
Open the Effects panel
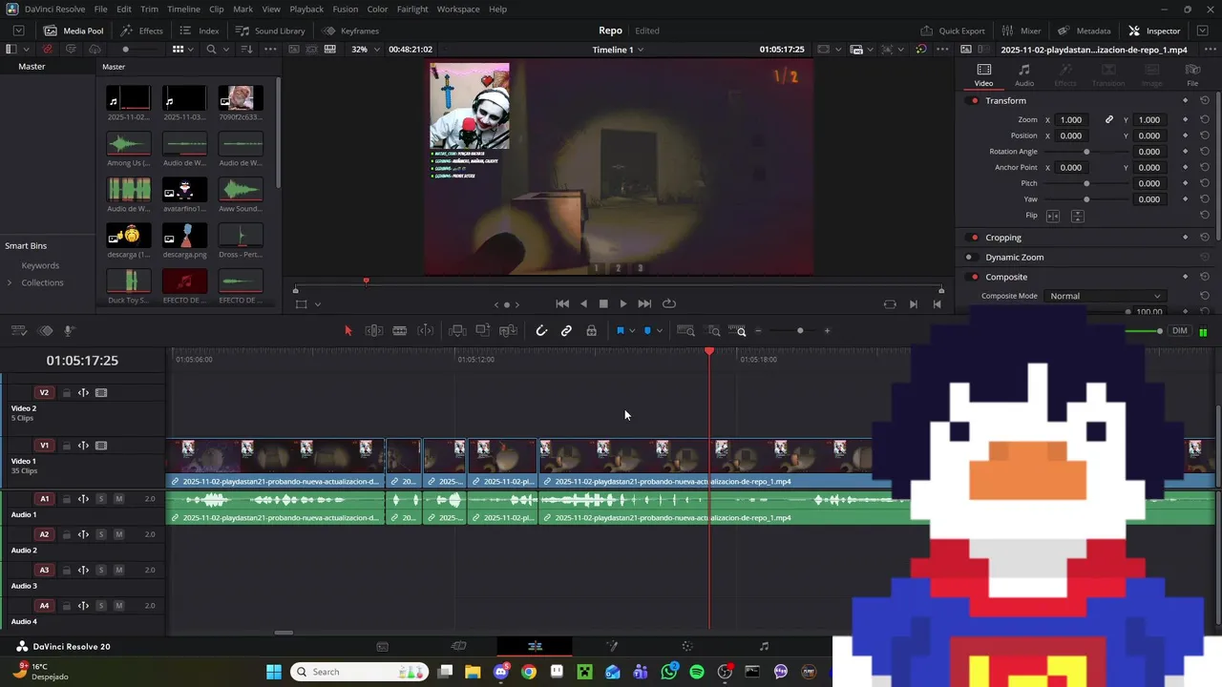coord(141,31)
